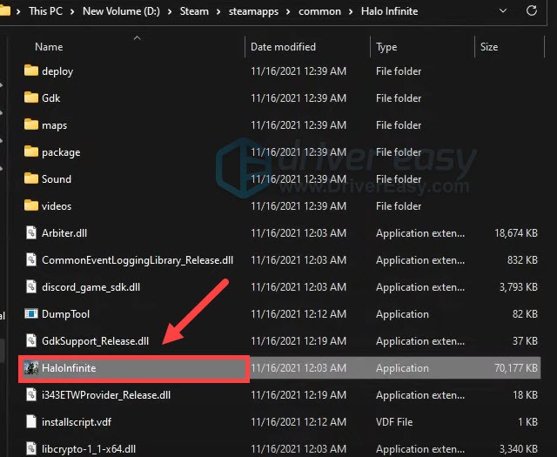557x457 pixels.
Task: Click the Arbiter.dll file icon
Action: (x=31, y=232)
